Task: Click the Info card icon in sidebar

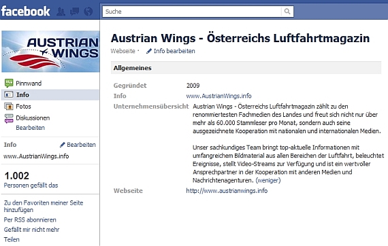Action: (9, 94)
